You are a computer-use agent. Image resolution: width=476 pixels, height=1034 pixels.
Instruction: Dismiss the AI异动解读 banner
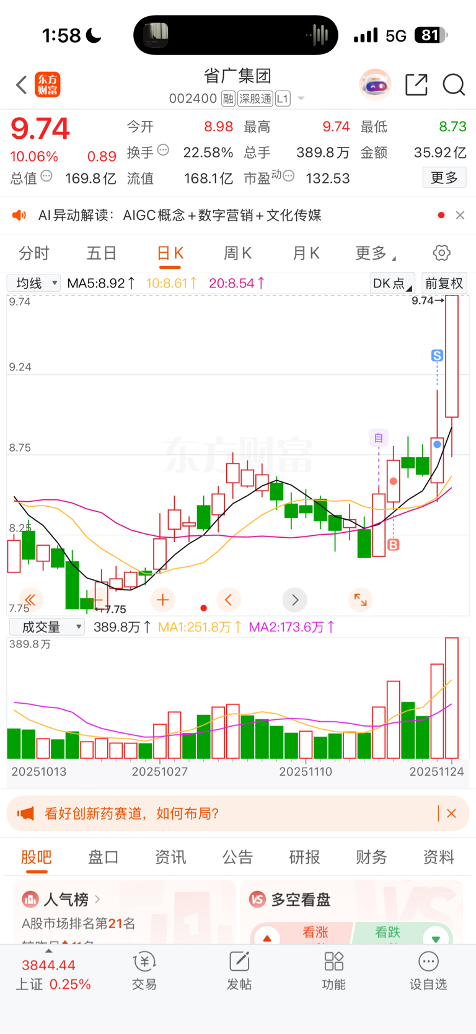(460, 215)
